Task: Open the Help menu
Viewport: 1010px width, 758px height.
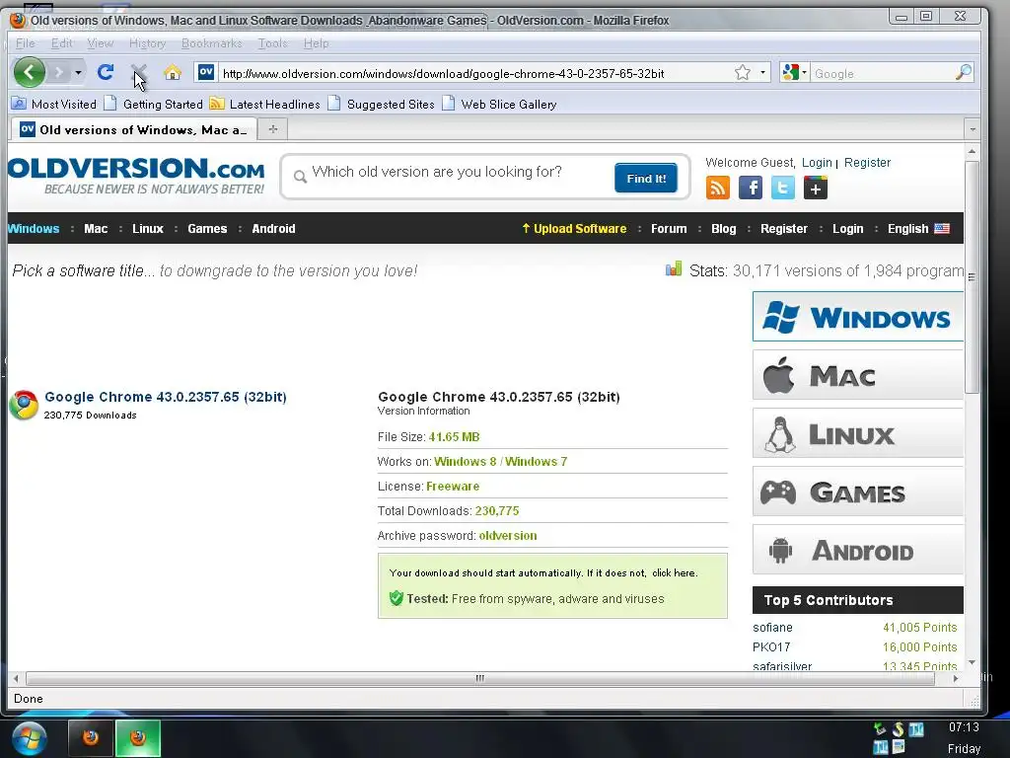Action: 317,43
